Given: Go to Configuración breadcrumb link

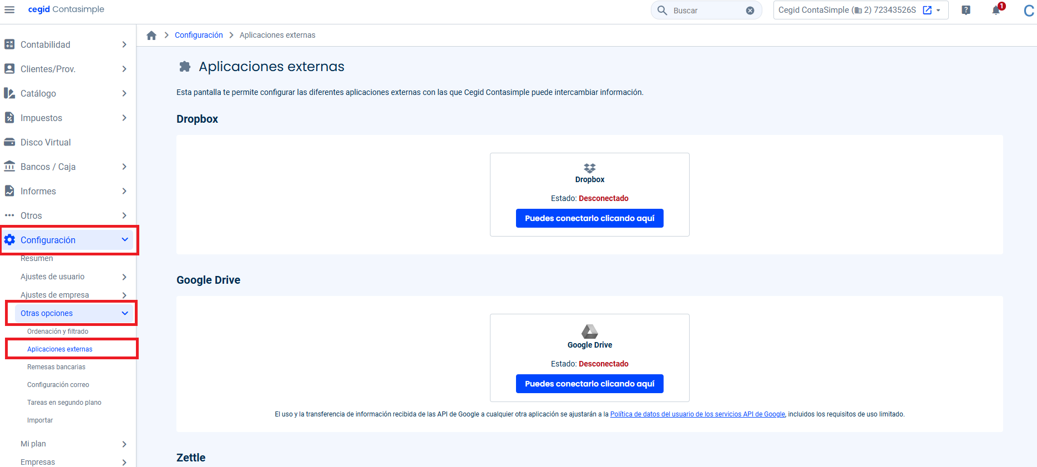Looking at the screenshot, I should pos(199,35).
